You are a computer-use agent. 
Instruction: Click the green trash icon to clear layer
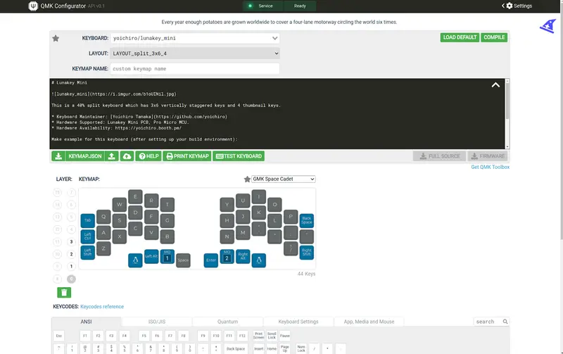click(x=64, y=292)
